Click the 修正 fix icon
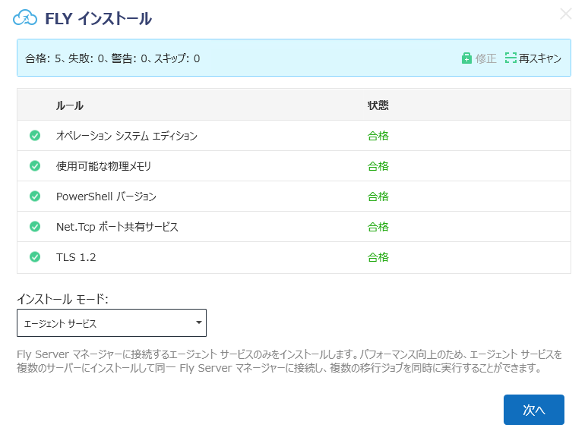Screen dimensions: 588x434 [x=466, y=58]
